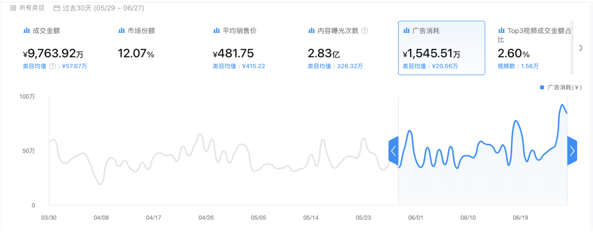593x232 pixels.
Task: Select the 市场份额 metric card
Action: point(156,48)
